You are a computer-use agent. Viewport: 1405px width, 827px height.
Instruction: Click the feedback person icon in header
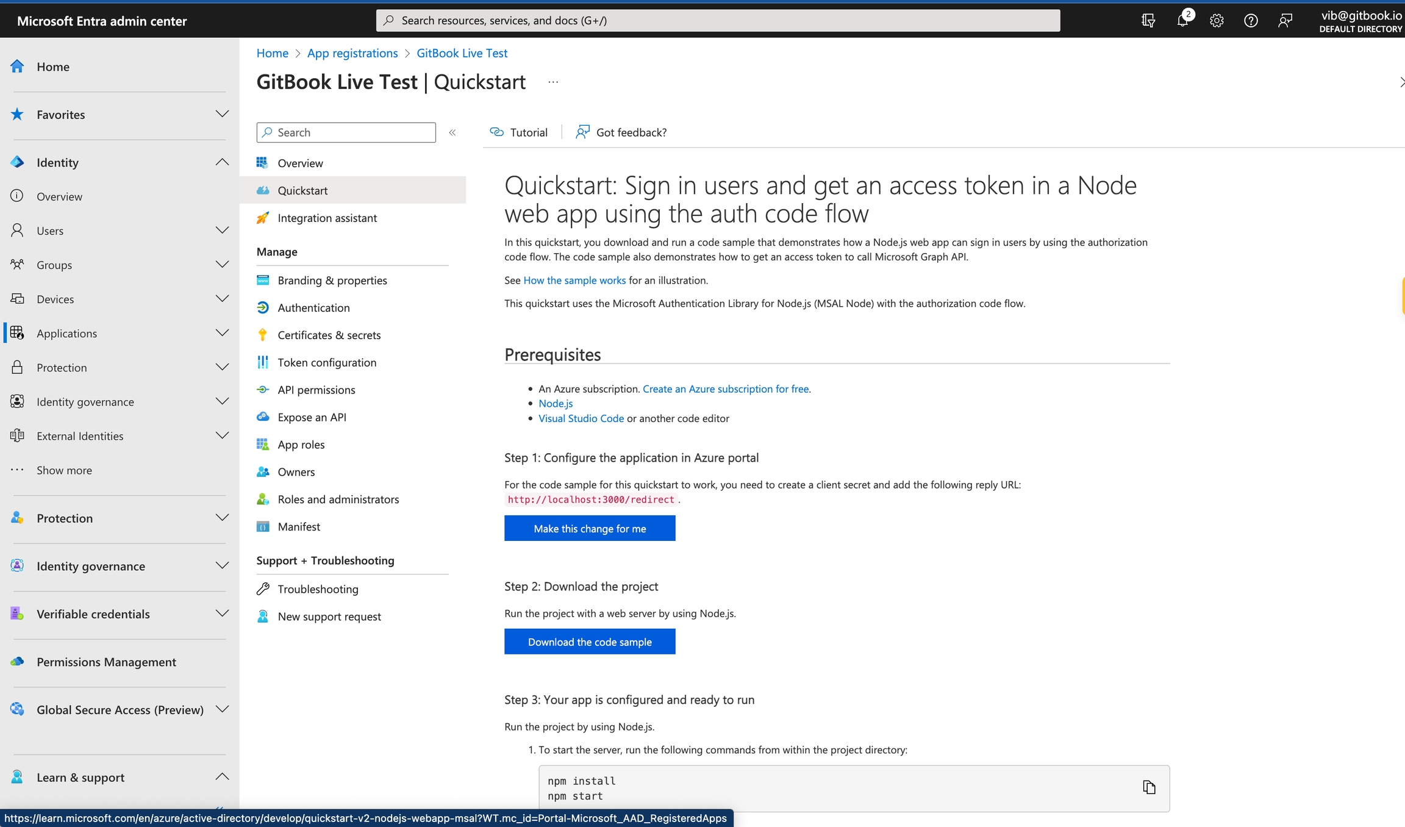pyautogui.click(x=1285, y=21)
